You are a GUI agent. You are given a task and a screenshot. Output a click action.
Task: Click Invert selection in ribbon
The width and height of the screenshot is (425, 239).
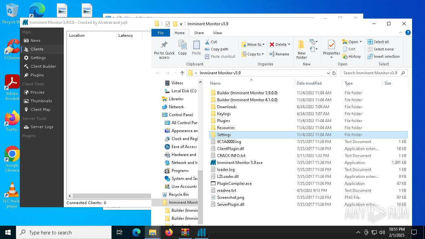pyautogui.click(x=383, y=56)
